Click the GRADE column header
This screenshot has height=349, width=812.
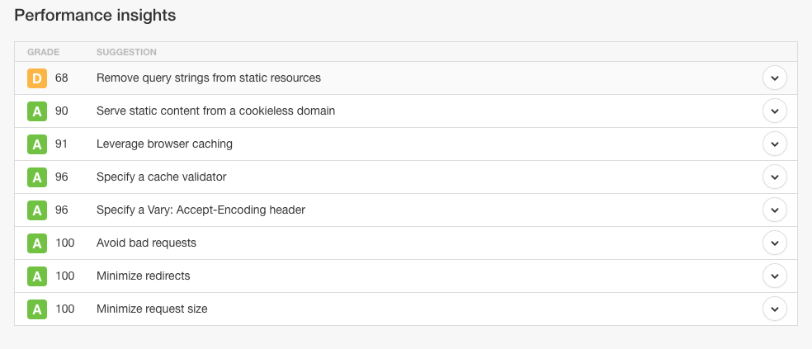tap(44, 52)
